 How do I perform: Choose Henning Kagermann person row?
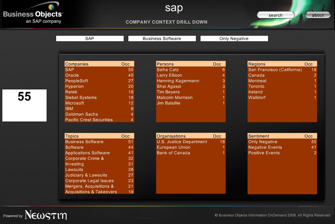(191, 81)
